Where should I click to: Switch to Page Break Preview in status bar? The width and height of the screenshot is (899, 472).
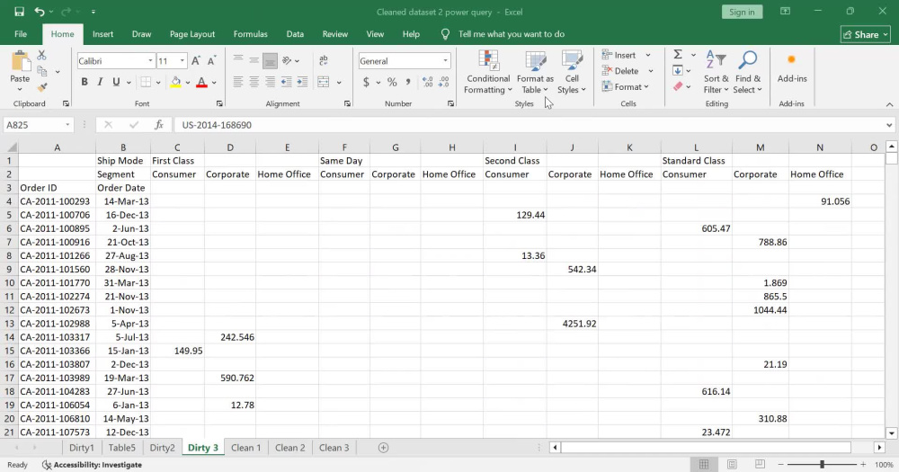click(760, 465)
